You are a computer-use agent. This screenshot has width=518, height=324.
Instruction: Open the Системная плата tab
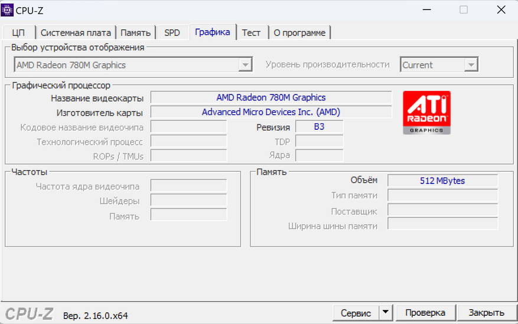click(76, 32)
